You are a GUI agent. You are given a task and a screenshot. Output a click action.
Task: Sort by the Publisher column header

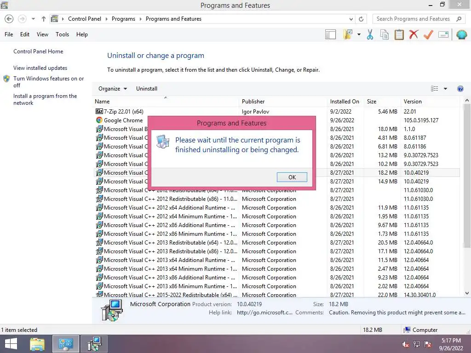click(283, 102)
